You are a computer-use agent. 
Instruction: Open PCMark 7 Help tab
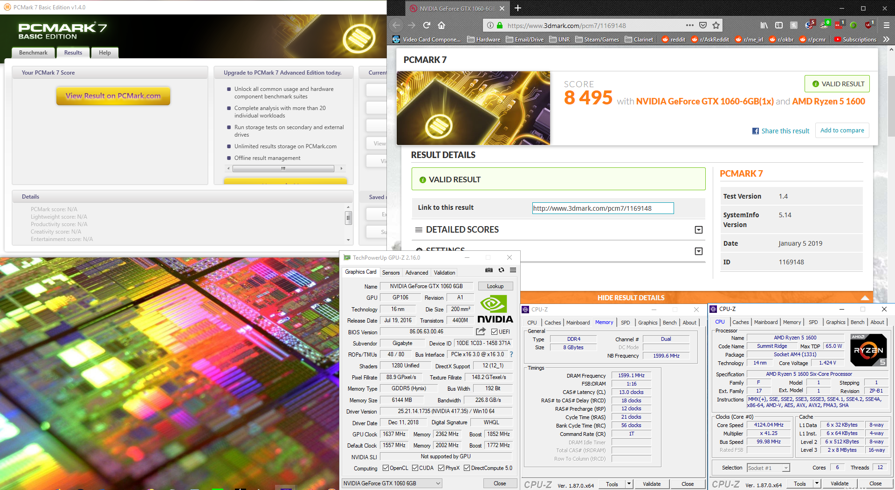pyautogui.click(x=105, y=53)
